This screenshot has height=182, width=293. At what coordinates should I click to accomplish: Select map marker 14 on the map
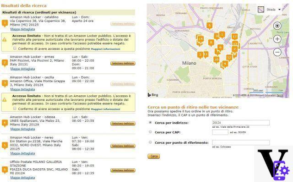tap(201, 39)
